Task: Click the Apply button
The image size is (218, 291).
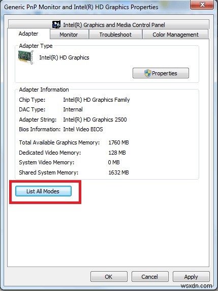Action: [x=191, y=277]
